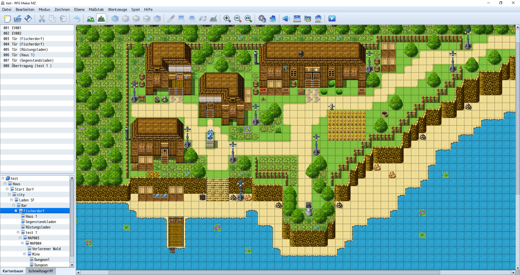520x275 pixels.
Task: Click the New Project toolbar icon
Action: tap(7, 19)
